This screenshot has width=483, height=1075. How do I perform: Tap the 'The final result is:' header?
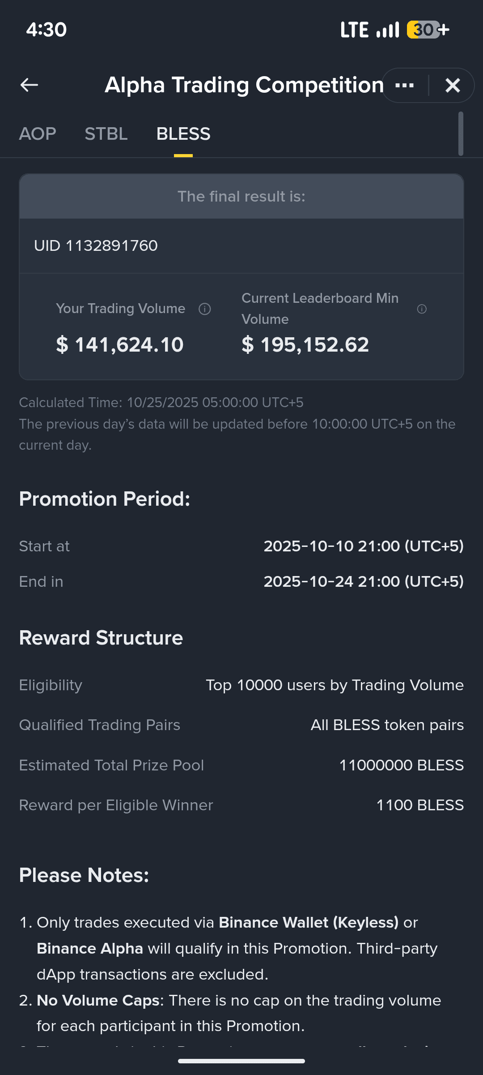(x=241, y=196)
